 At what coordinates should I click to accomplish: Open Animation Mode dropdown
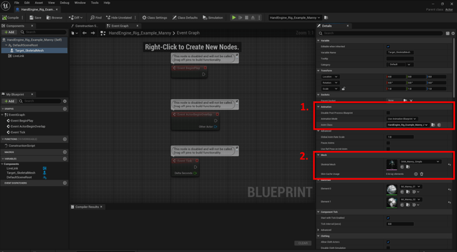click(x=403, y=119)
